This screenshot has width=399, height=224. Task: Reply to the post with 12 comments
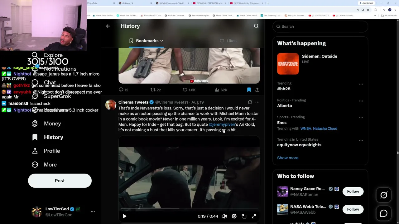pyautogui.click(x=124, y=90)
